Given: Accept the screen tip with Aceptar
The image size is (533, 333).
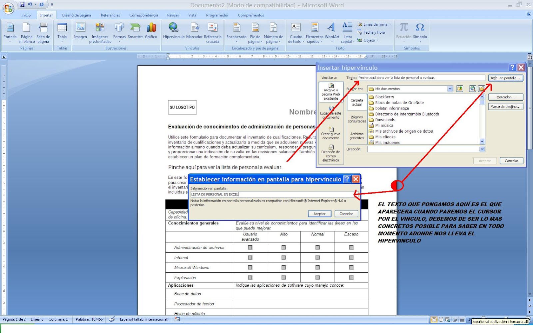Looking at the screenshot, I should (x=319, y=214).
